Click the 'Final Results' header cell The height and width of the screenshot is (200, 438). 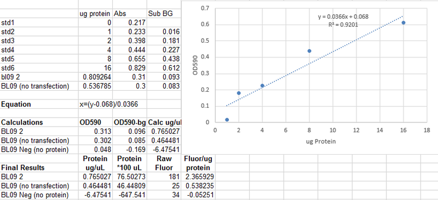(x=39, y=168)
